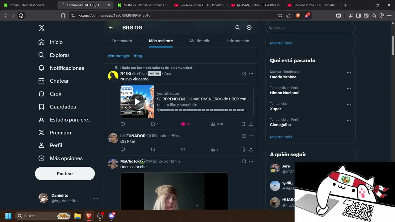The image size is (395, 222).
Task: Open the Windows Start menu
Action: tap(8, 216)
